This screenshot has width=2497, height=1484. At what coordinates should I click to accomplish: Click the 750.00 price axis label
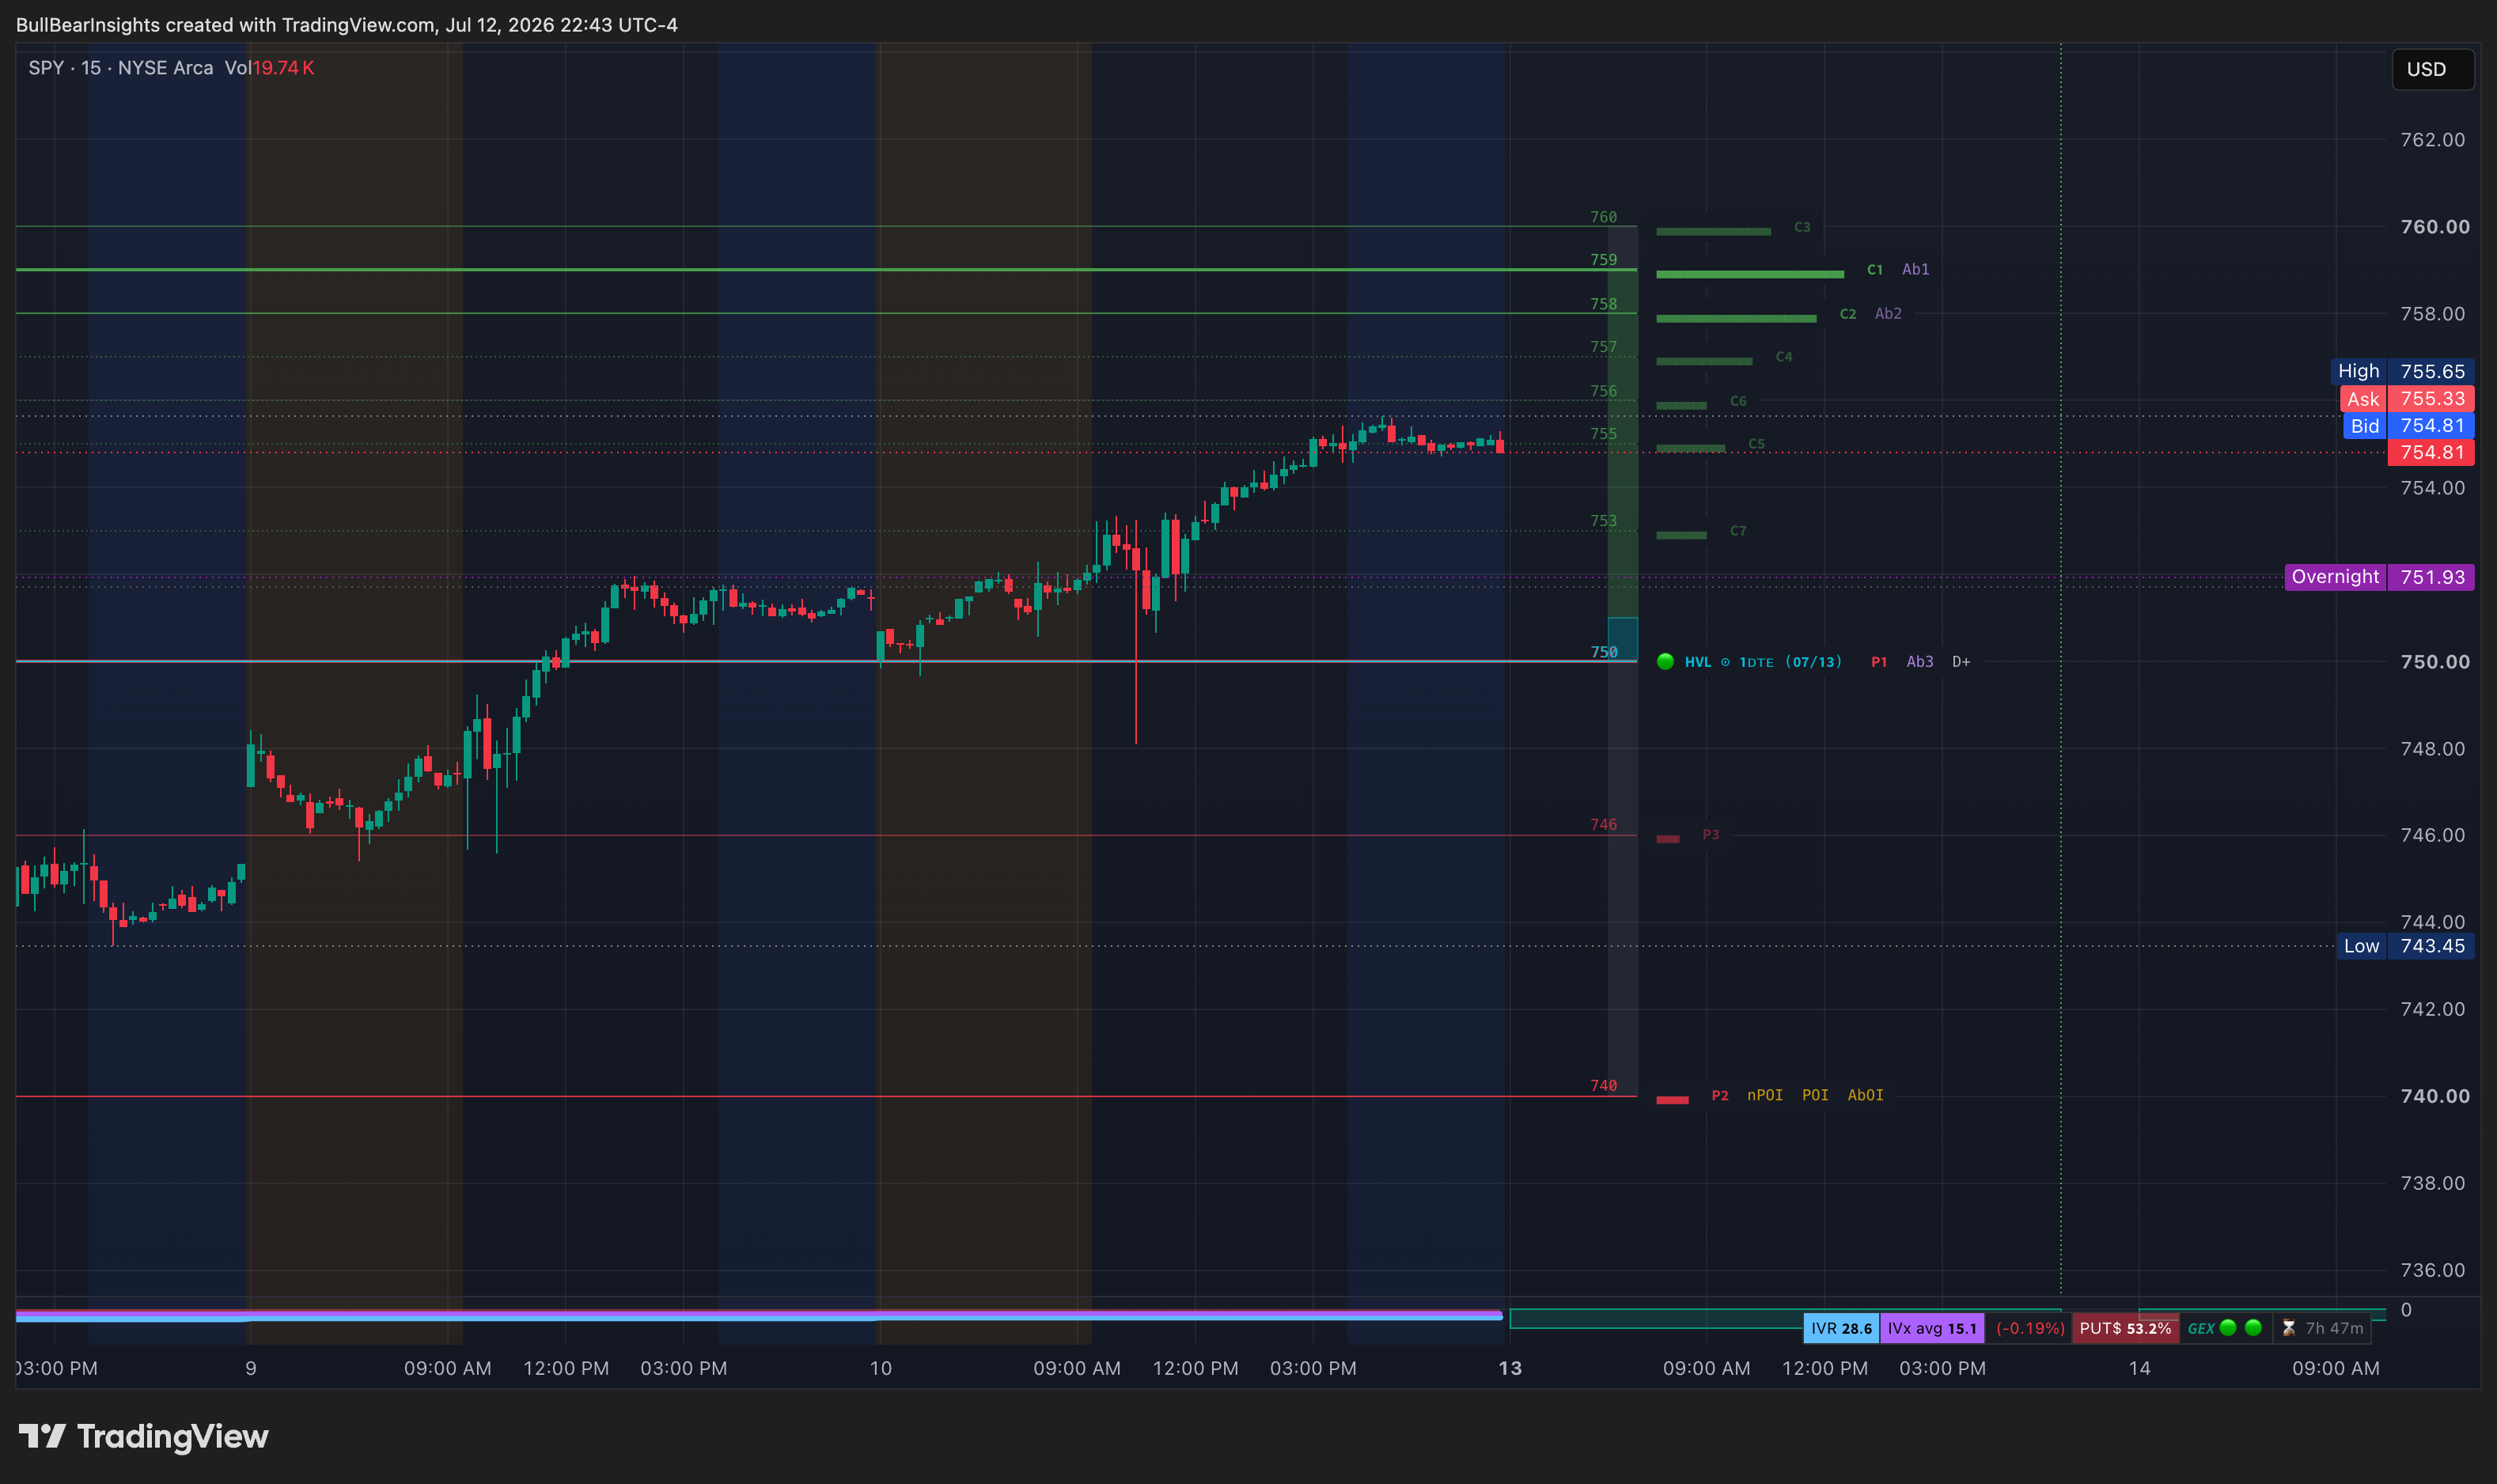[x=2434, y=662]
